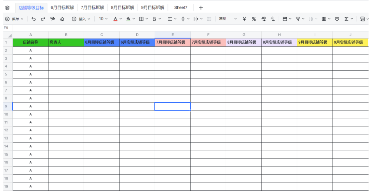
Task: Click the circular menu icon beside 菜单
Action: [7, 19]
